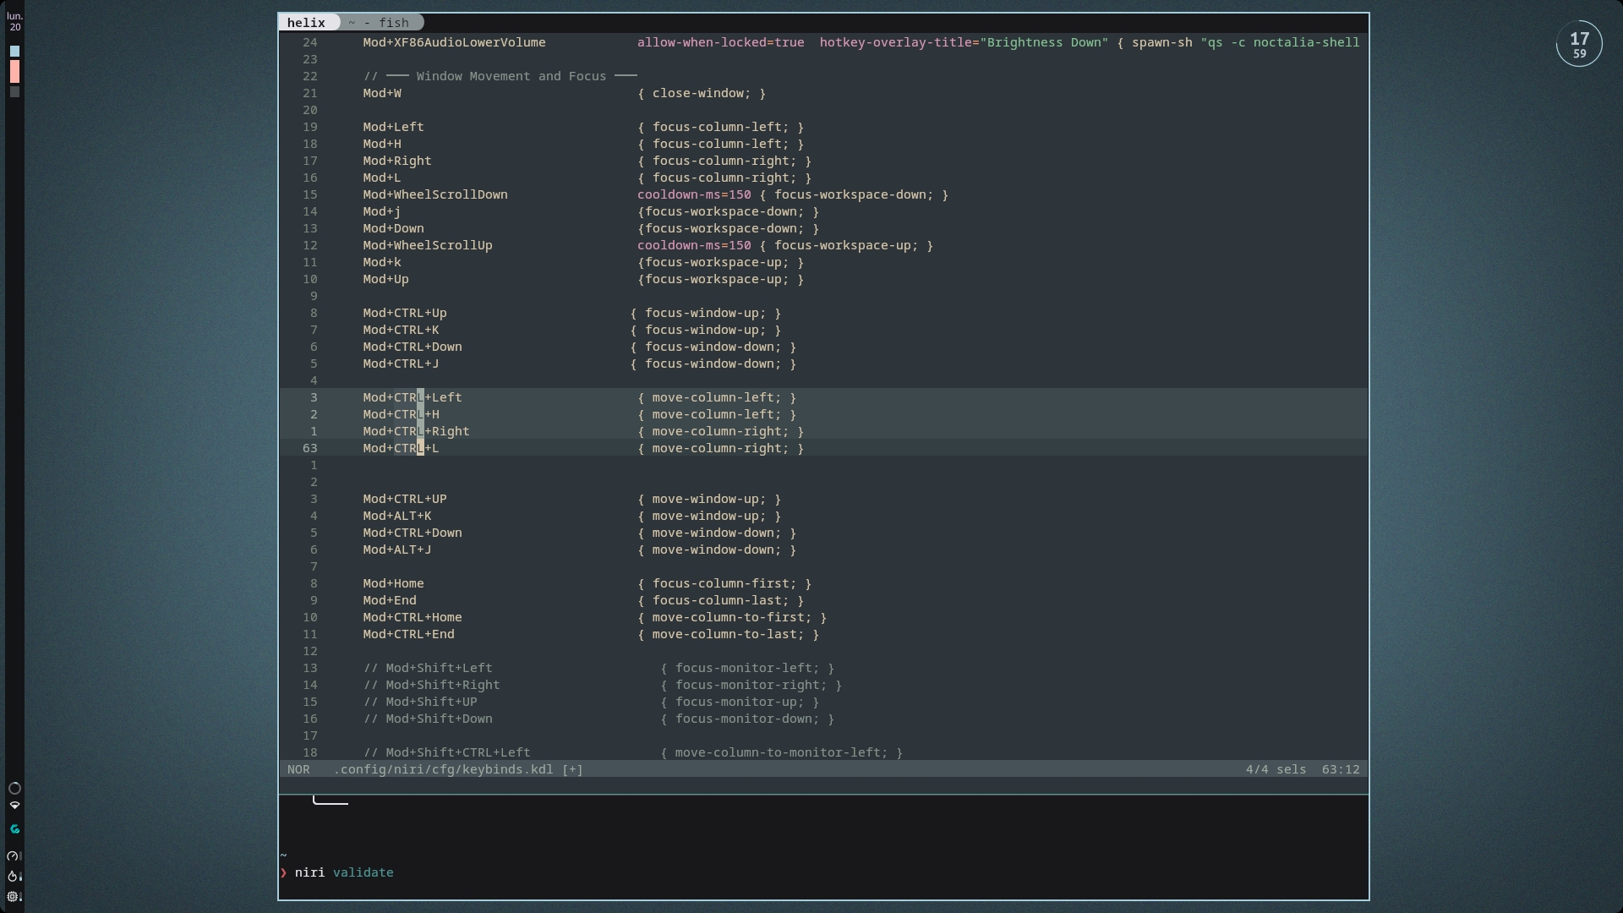This screenshot has width=1623, height=913.
Task: Switch to the helix tab
Action: pyautogui.click(x=306, y=23)
